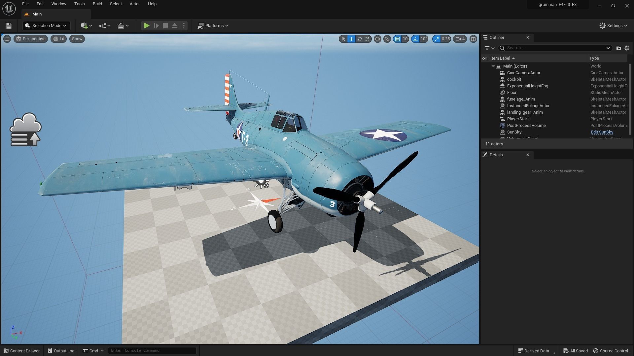Screen dimensions: 634x356
Task: Click the Edit SunSky link
Action: (x=602, y=132)
